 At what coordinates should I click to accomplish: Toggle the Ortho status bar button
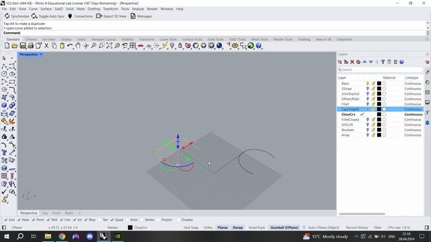tap(208, 227)
